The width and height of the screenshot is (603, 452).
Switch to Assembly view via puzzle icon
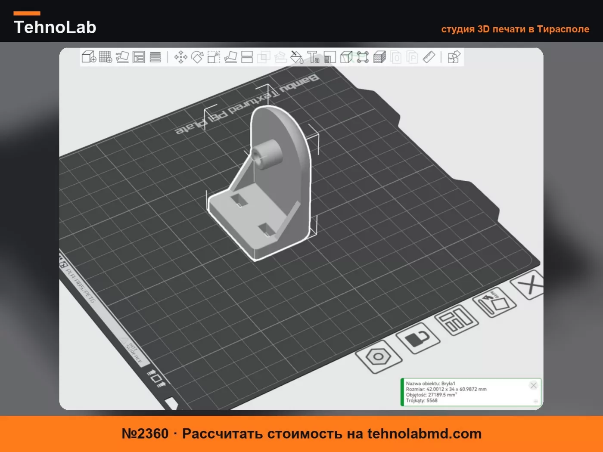click(454, 57)
